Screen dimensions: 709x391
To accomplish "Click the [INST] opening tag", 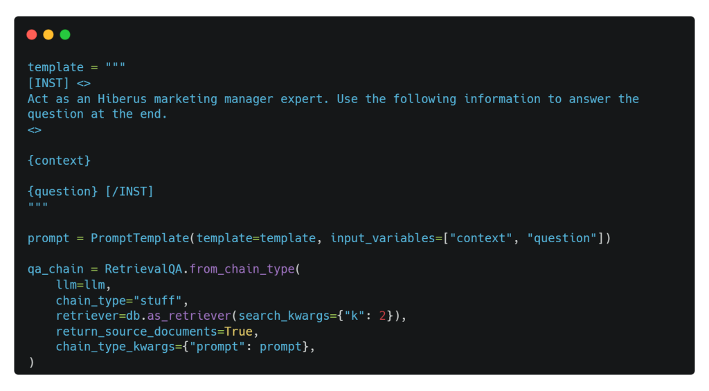I will point(48,83).
